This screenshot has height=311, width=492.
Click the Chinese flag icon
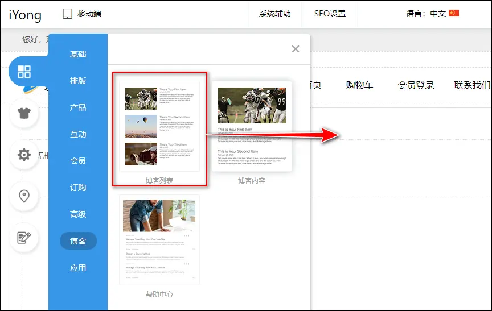(454, 14)
